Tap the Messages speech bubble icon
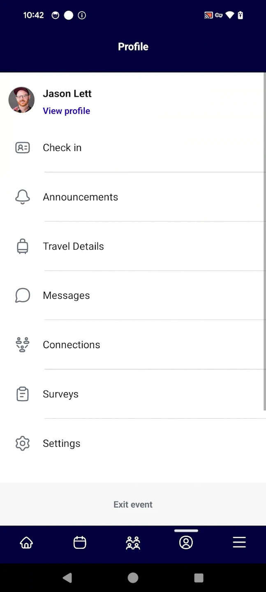266x592 pixels. (x=23, y=296)
